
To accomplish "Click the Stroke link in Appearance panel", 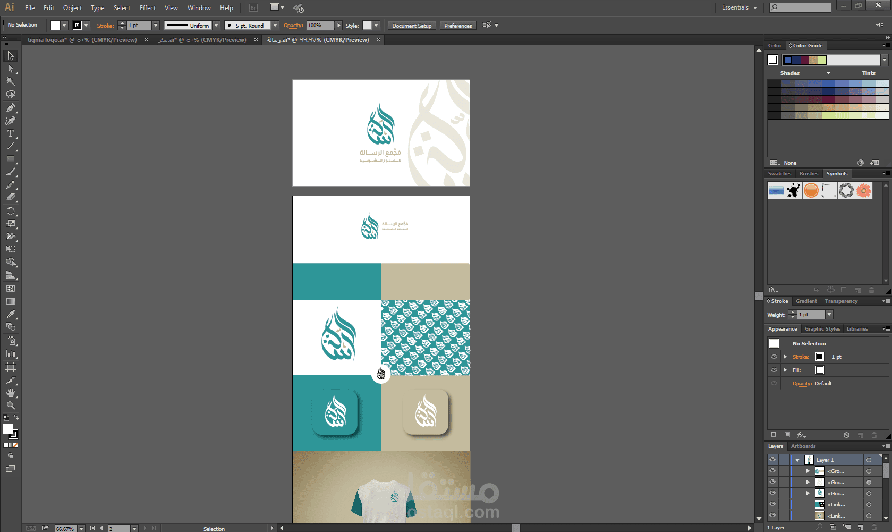I will point(801,357).
